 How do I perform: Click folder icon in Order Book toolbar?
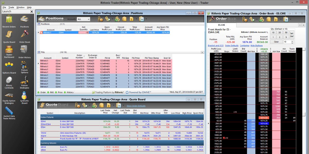pos(269,19)
